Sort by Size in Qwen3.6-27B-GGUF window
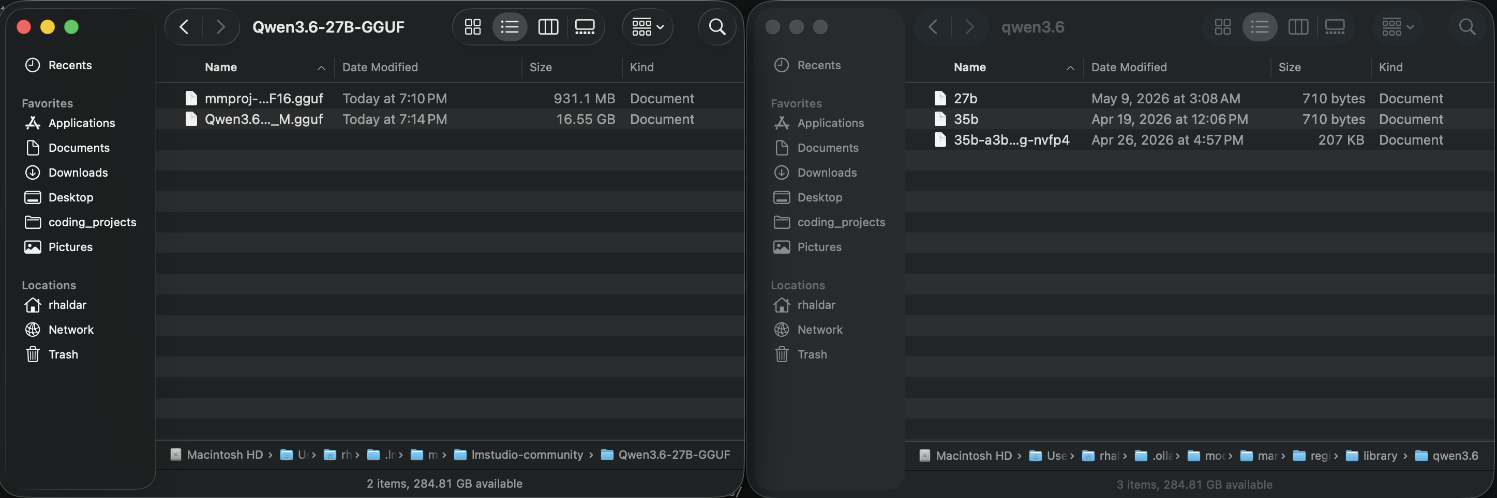The image size is (1497, 498). [541, 67]
